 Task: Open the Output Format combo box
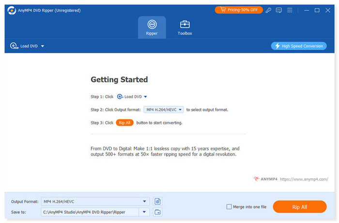(x=95, y=201)
